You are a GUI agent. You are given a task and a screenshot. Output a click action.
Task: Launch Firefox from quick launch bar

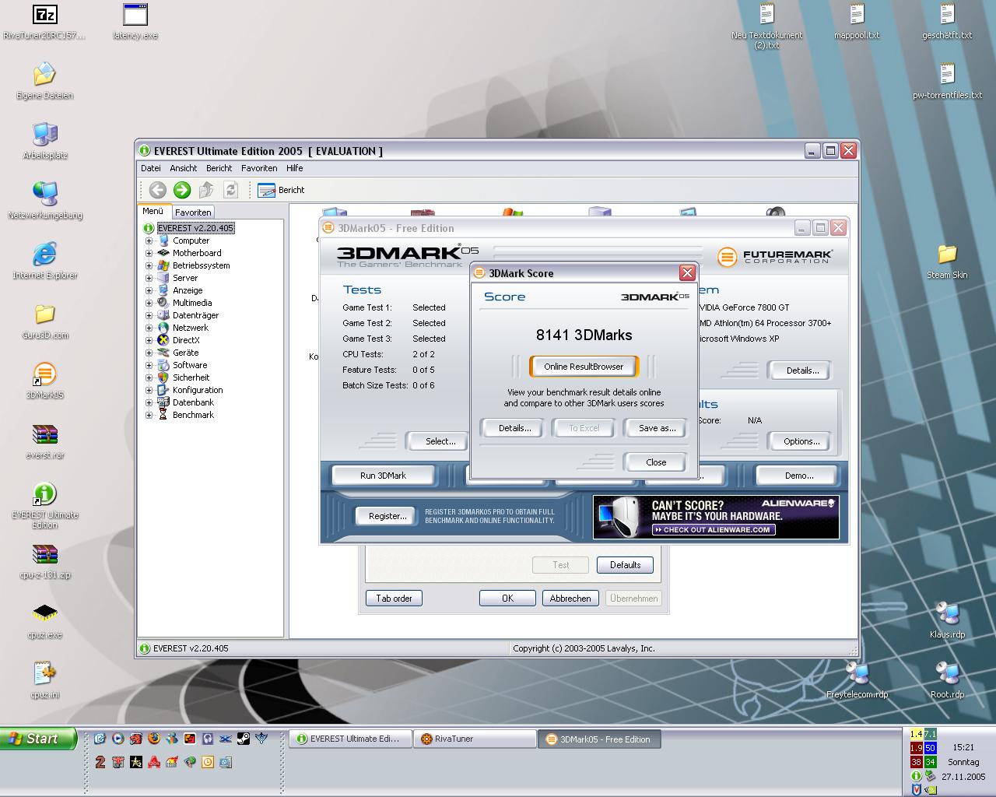pos(154,739)
